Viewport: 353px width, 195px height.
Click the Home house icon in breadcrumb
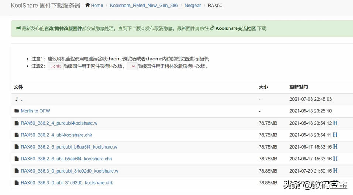point(88,5)
